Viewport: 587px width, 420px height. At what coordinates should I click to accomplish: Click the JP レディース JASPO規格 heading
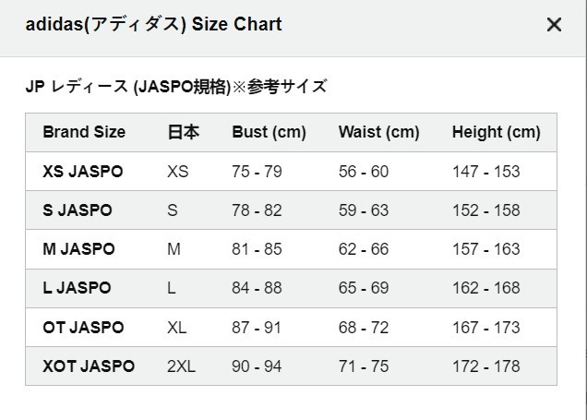coord(175,87)
